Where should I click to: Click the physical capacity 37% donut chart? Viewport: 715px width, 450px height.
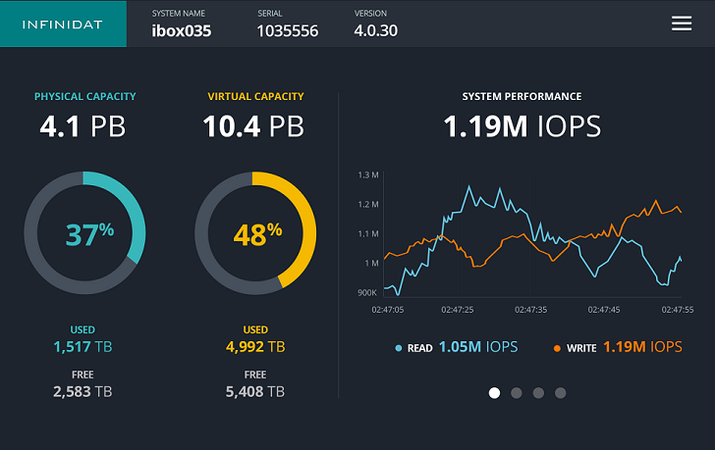(84, 233)
